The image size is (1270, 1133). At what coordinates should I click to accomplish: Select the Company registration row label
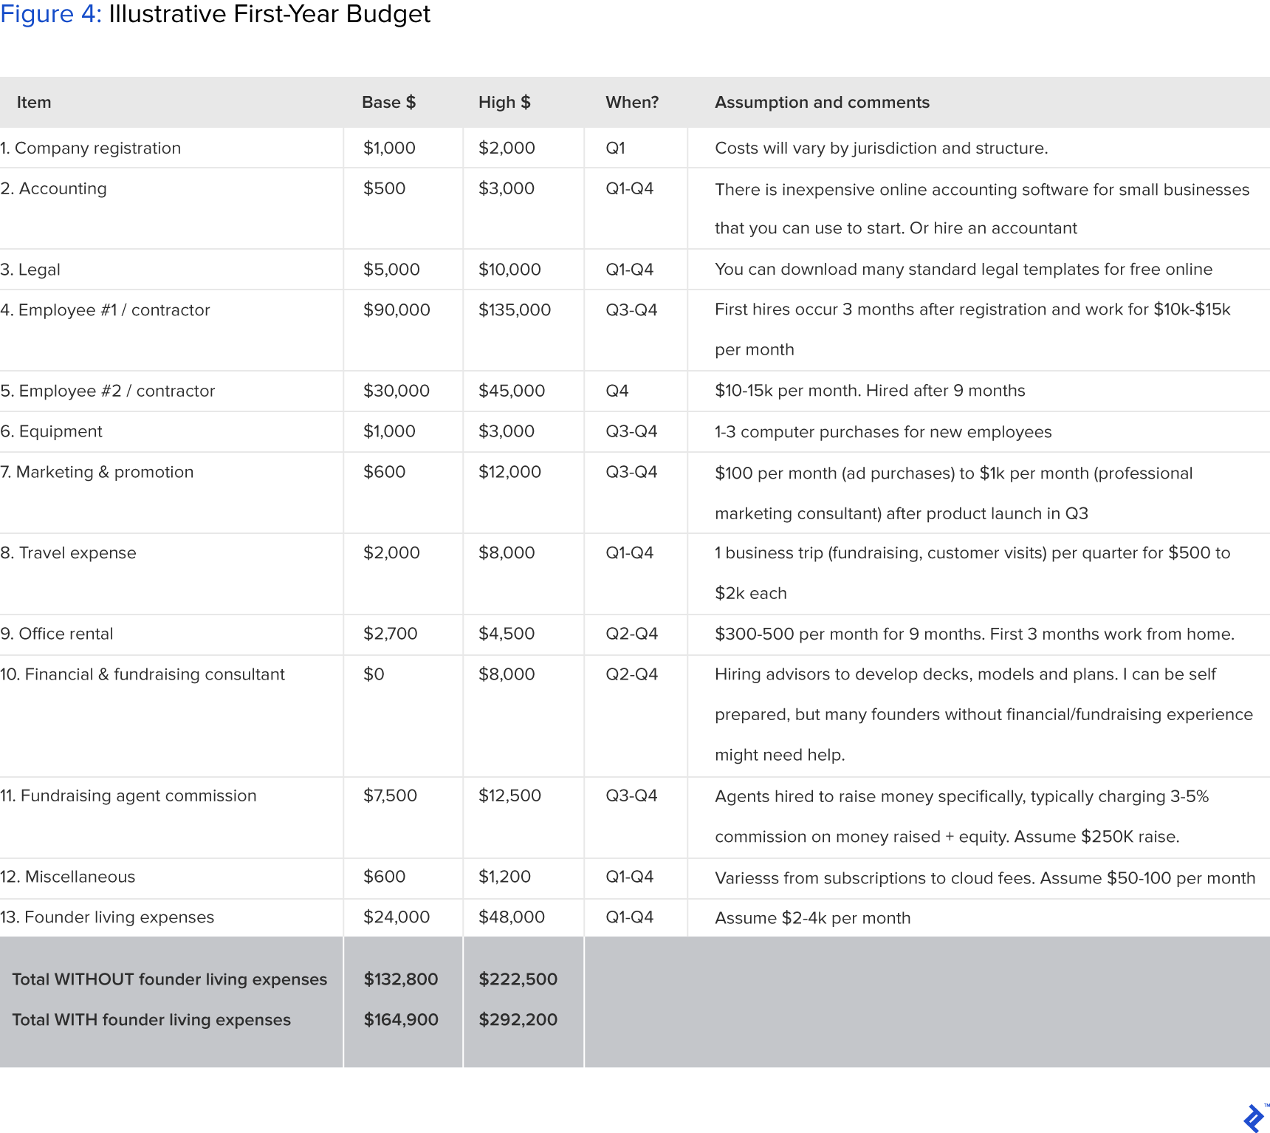coord(90,148)
